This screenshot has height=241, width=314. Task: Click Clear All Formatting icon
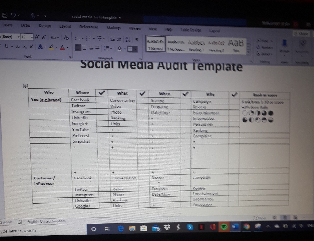(x=66, y=37)
